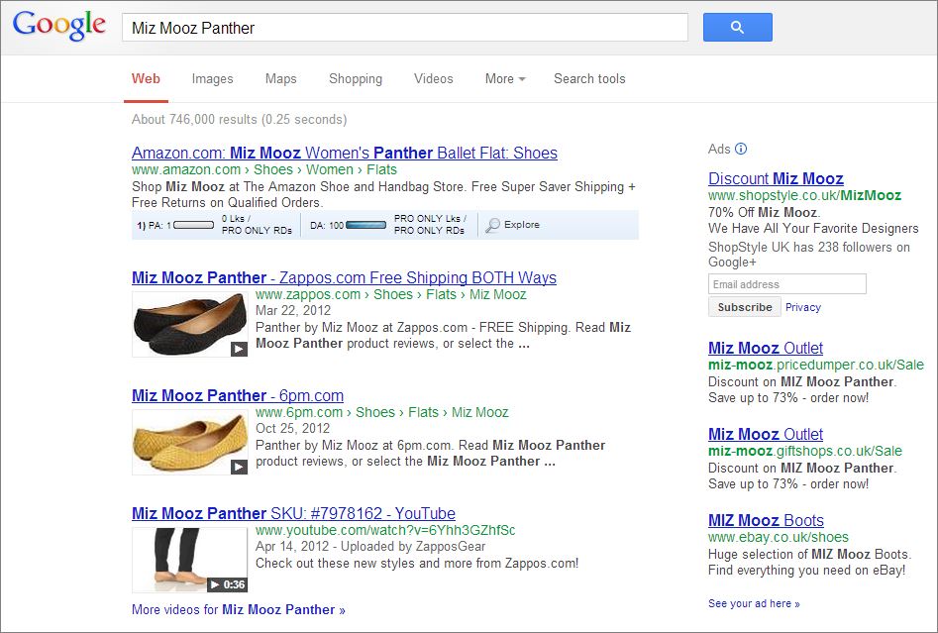
Task: Click Miz Mooz breadcrumb under Zappos result
Action: [x=497, y=294]
